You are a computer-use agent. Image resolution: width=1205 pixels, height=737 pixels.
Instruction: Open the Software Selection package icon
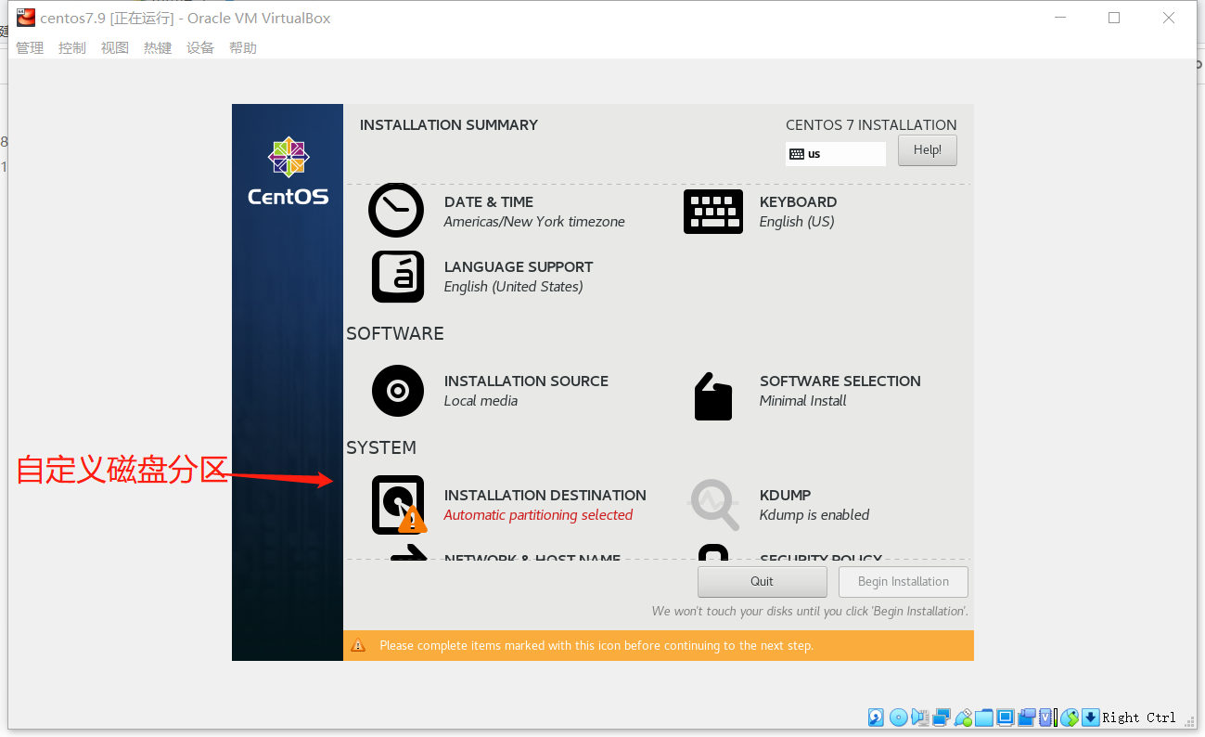coord(713,396)
